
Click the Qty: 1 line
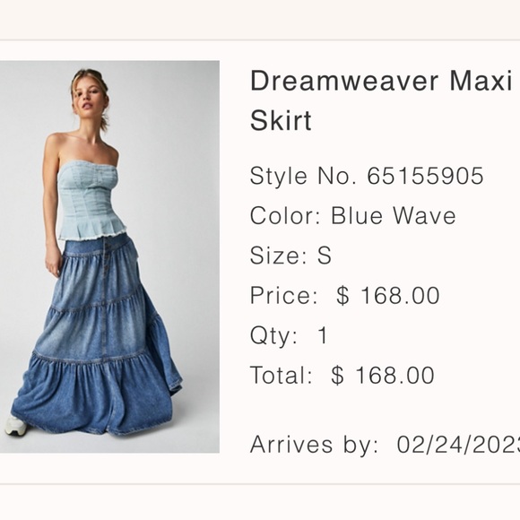point(290,335)
